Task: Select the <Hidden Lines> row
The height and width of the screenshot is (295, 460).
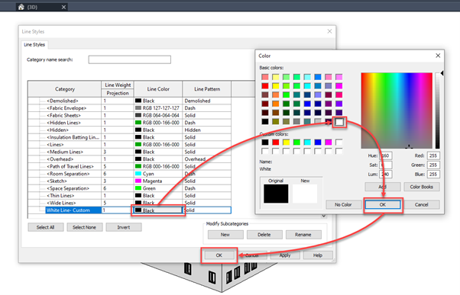Action: [x=130, y=123]
